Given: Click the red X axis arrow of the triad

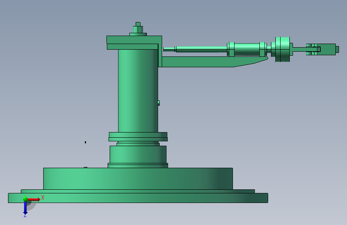Looking at the screenshot, I should click(34, 199).
